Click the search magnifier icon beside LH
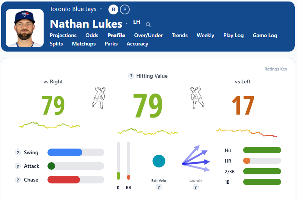 (x=148, y=25)
